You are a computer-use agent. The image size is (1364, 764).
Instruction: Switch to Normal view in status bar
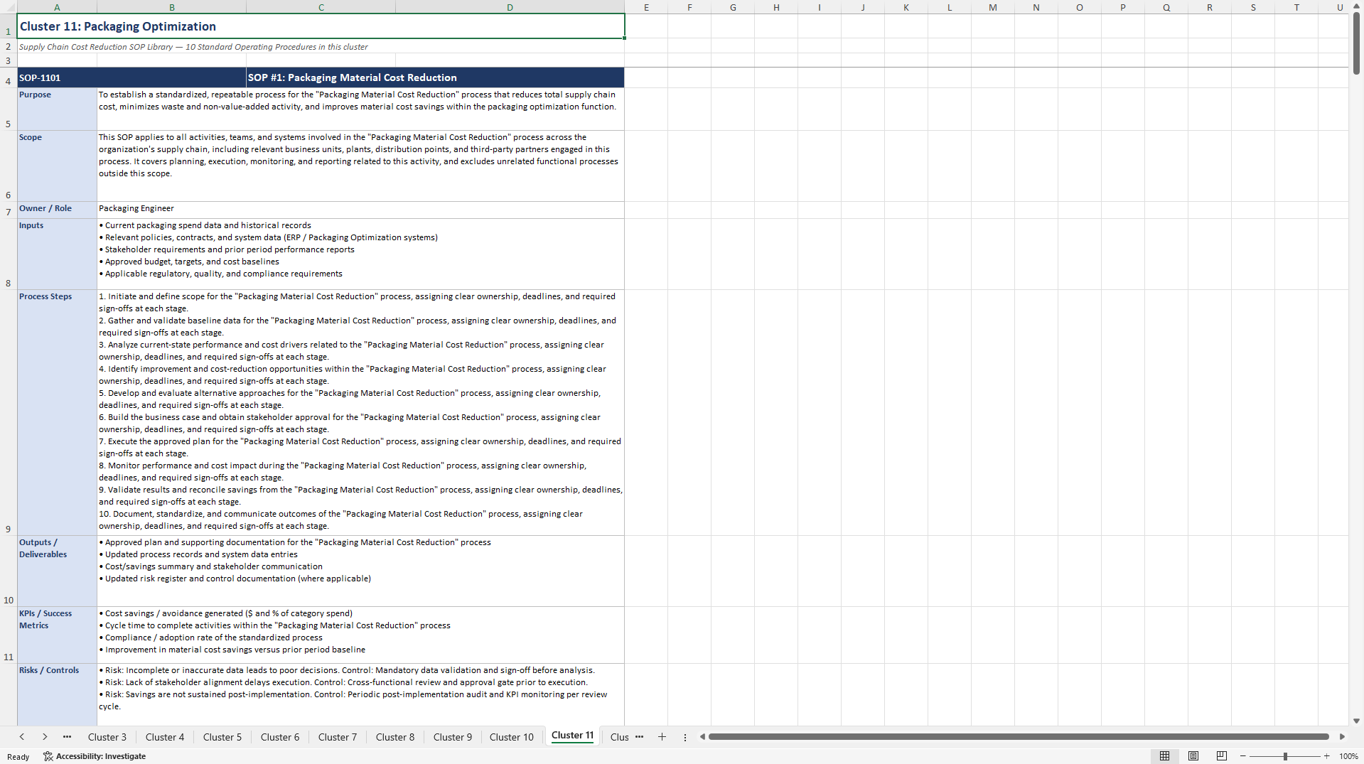[1164, 756]
